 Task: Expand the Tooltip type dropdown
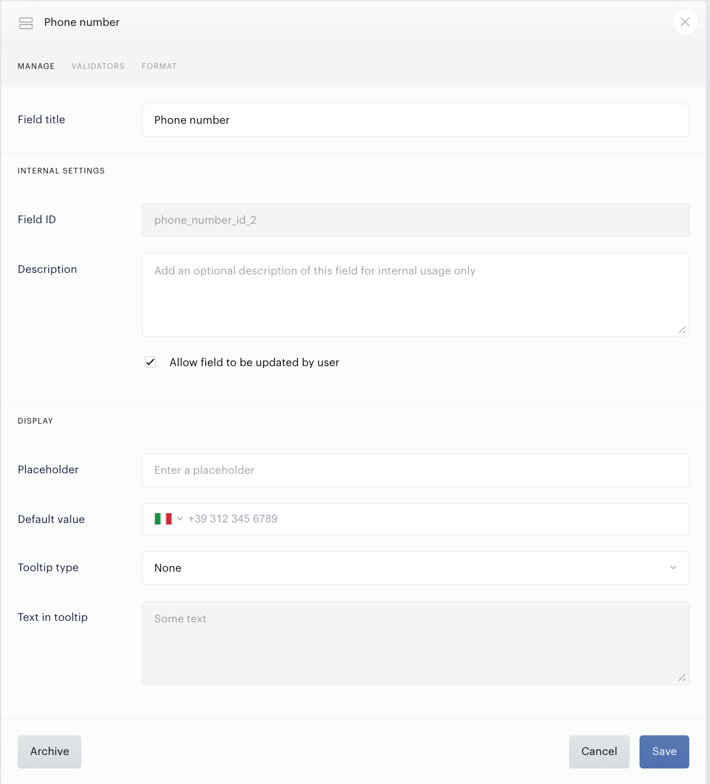415,568
